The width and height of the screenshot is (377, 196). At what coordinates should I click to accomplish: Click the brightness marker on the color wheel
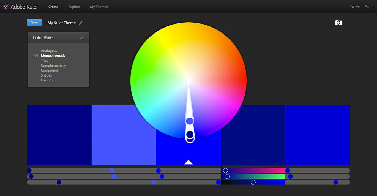coord(190,121)
